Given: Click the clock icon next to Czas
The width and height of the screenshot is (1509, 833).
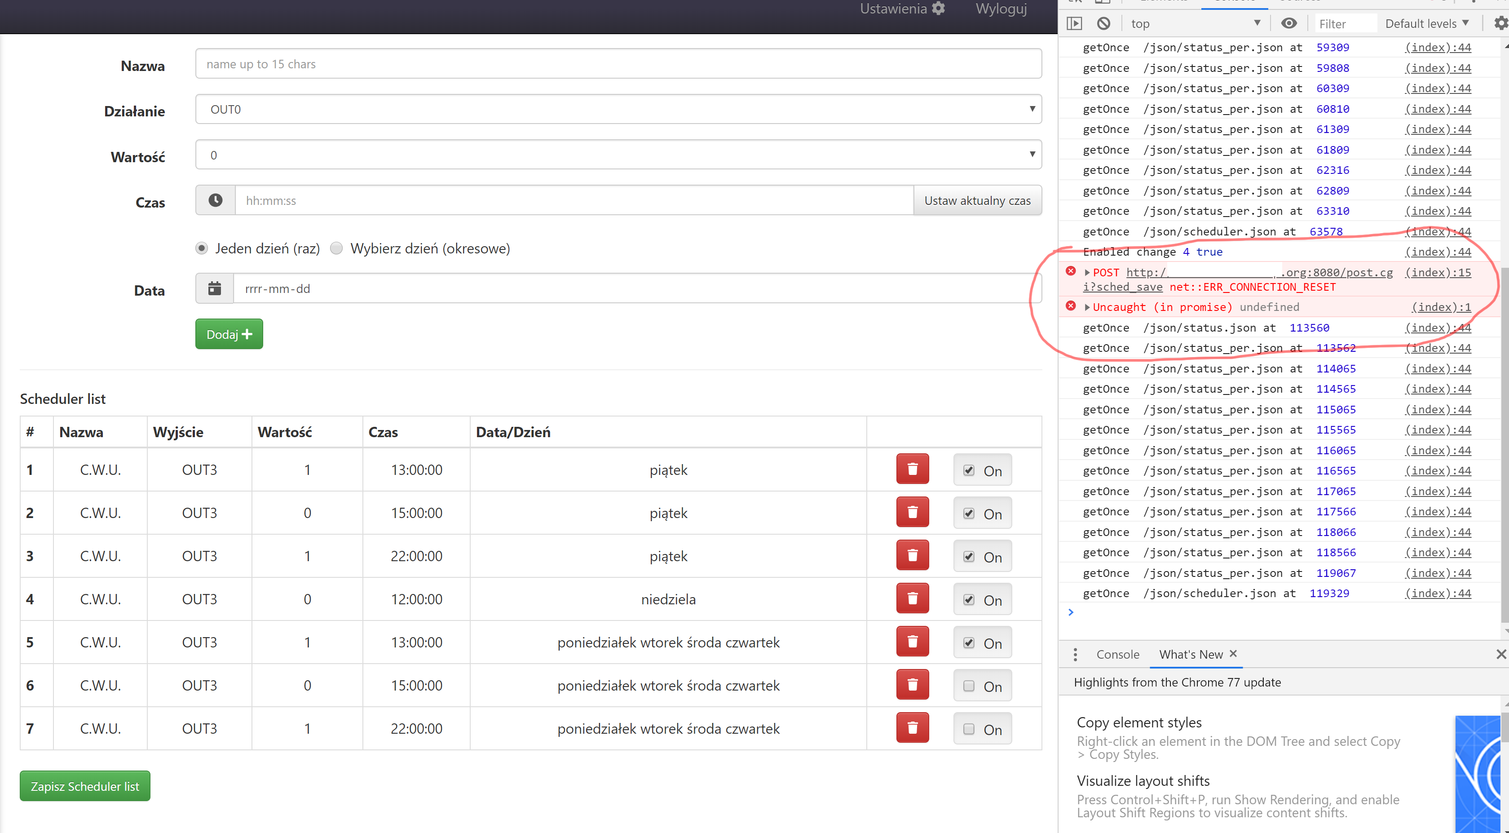Looking at the screenshot, I should (x=215, y=200).
